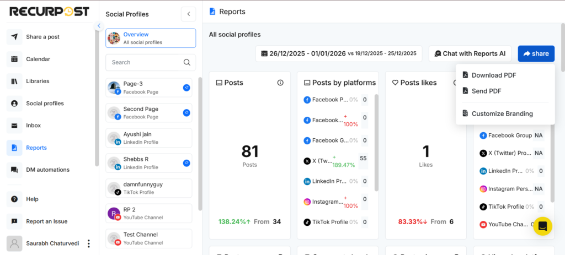Select the Shebbs R LinkedIn profile
The image size is (565, 255).
click(149, 163)
